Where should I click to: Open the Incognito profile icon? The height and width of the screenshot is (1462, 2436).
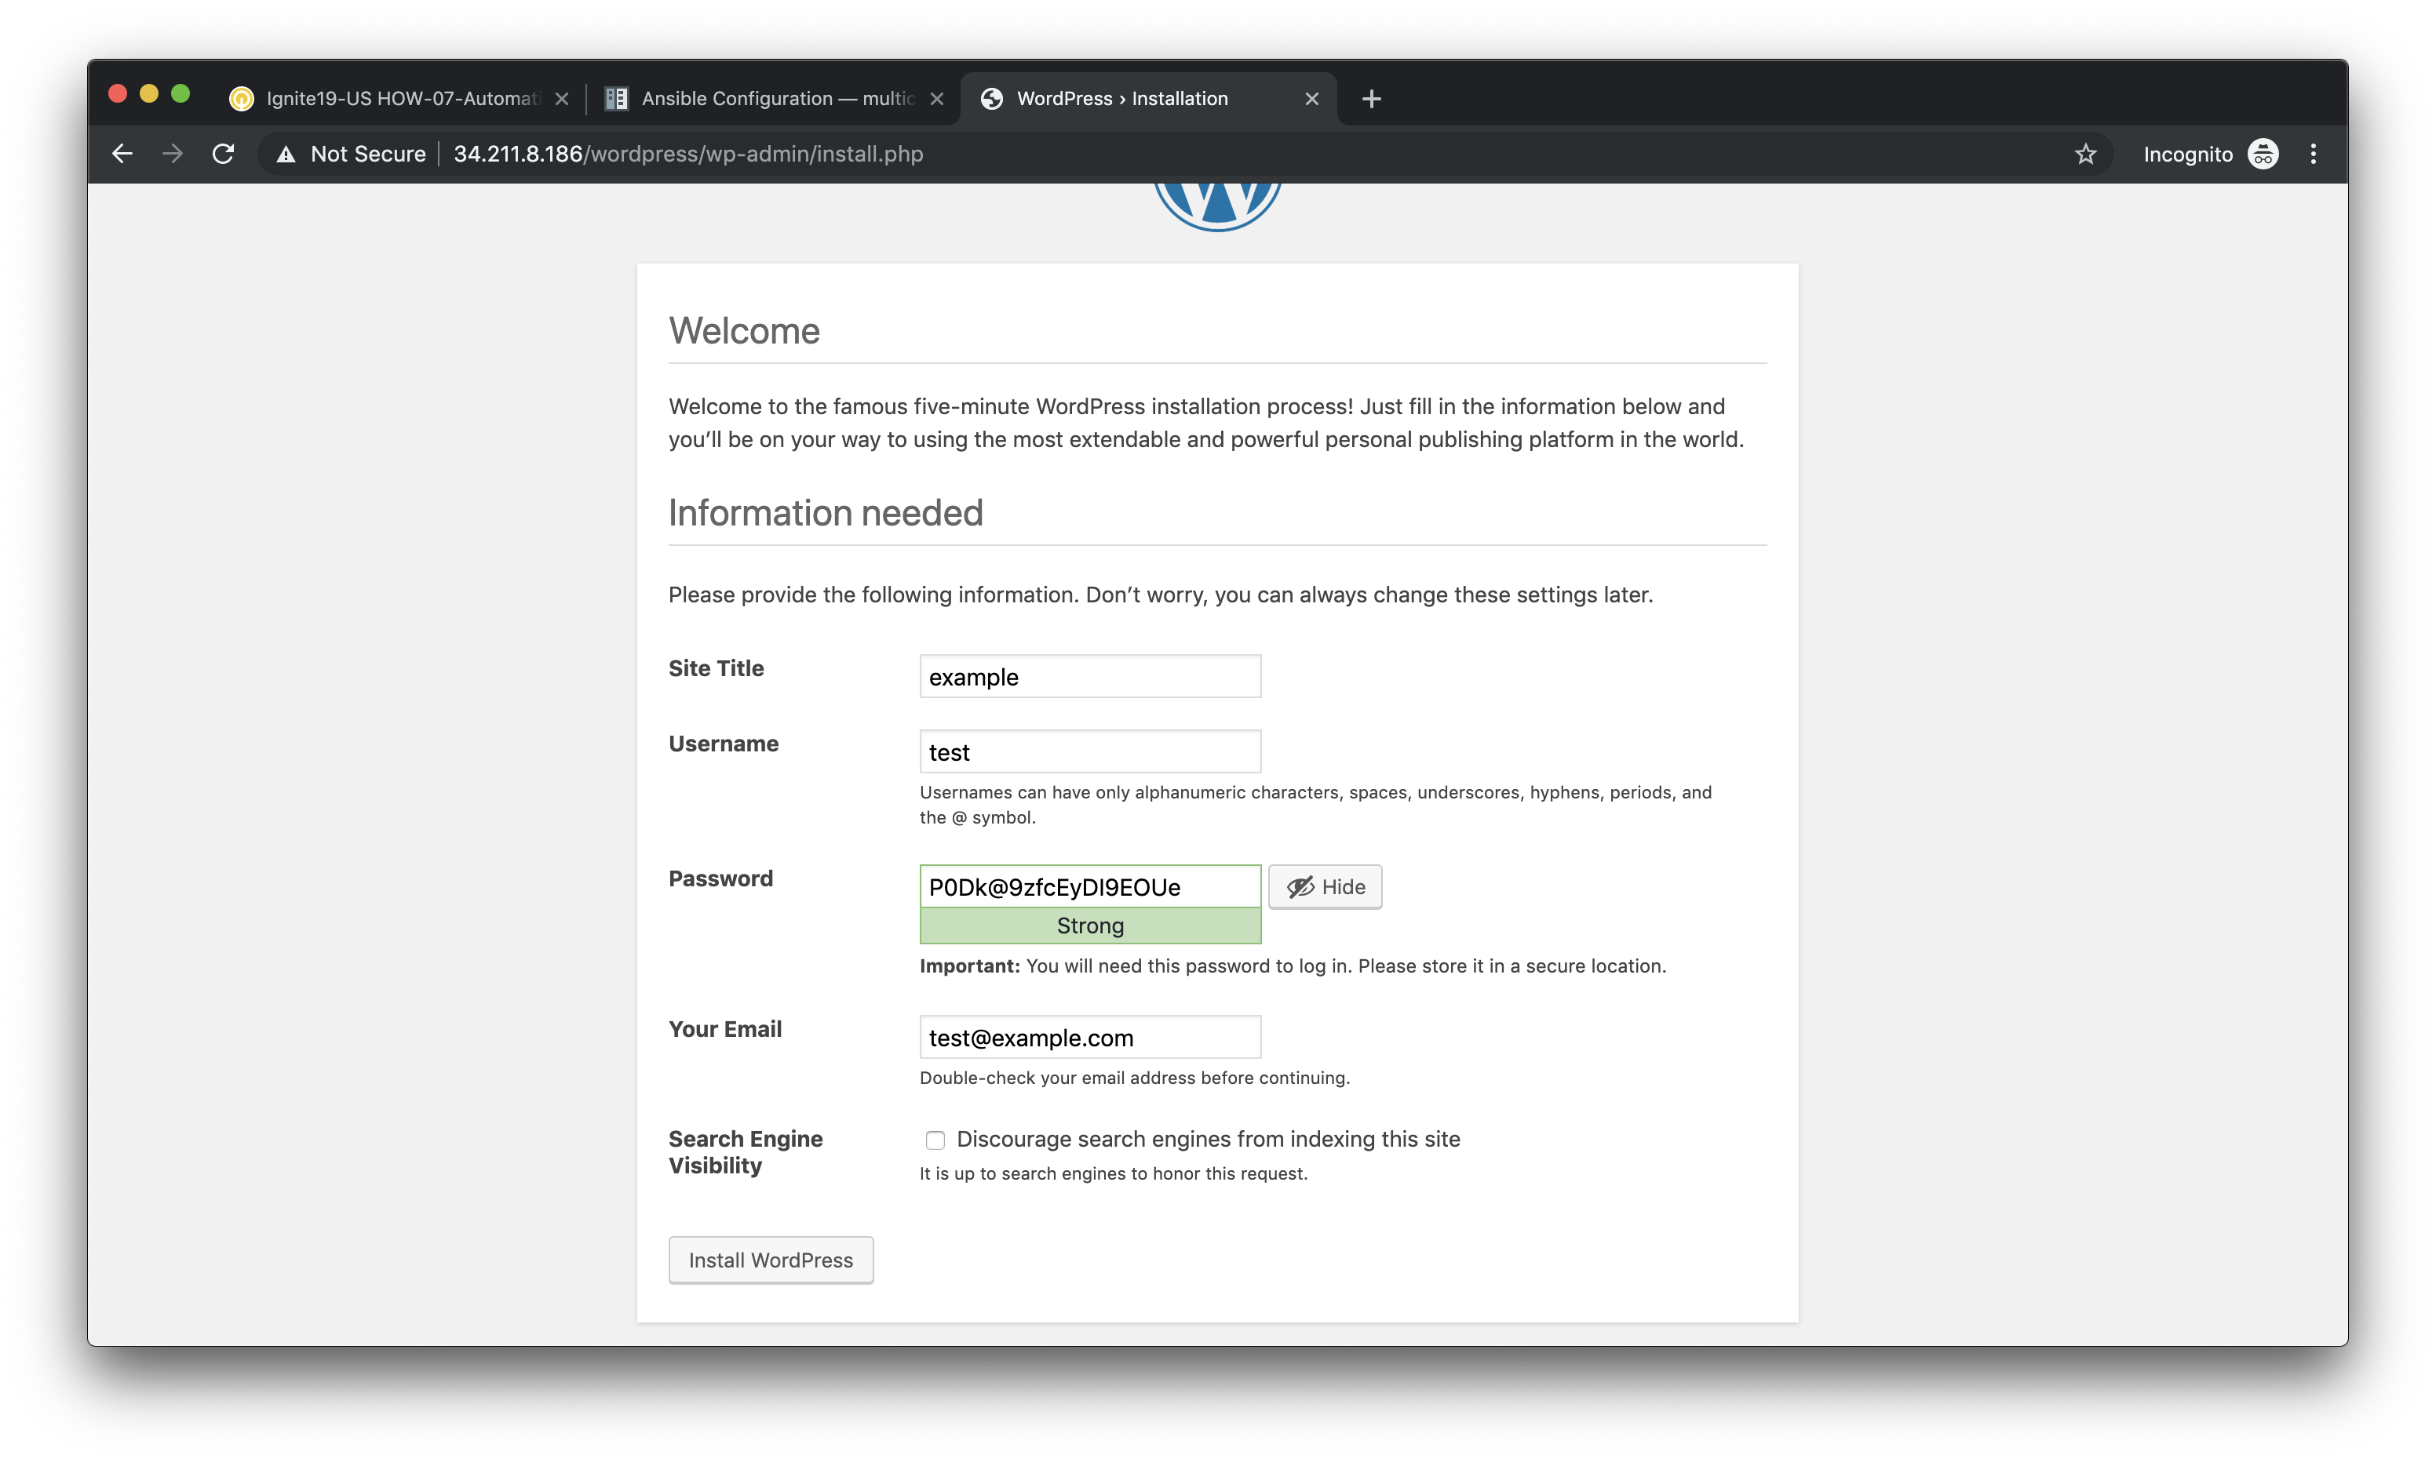[x=2263, y=154]
